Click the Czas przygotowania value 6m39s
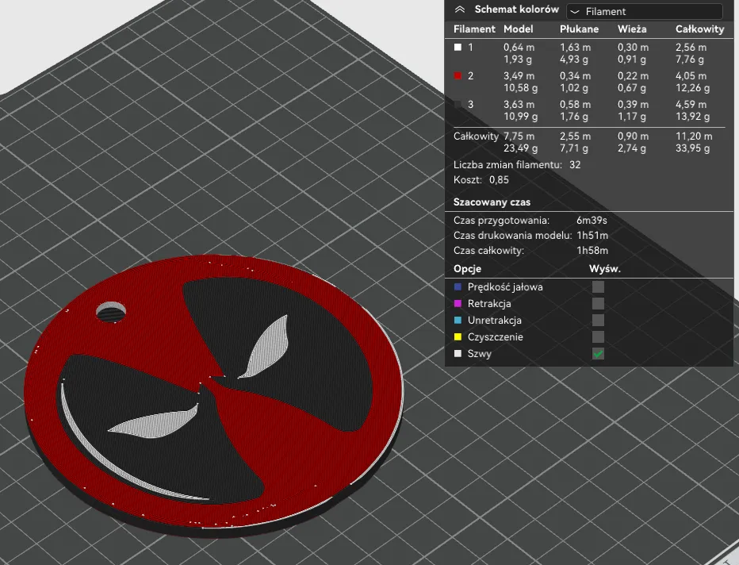The image size is (739, 565). click(x=592, y=221)
